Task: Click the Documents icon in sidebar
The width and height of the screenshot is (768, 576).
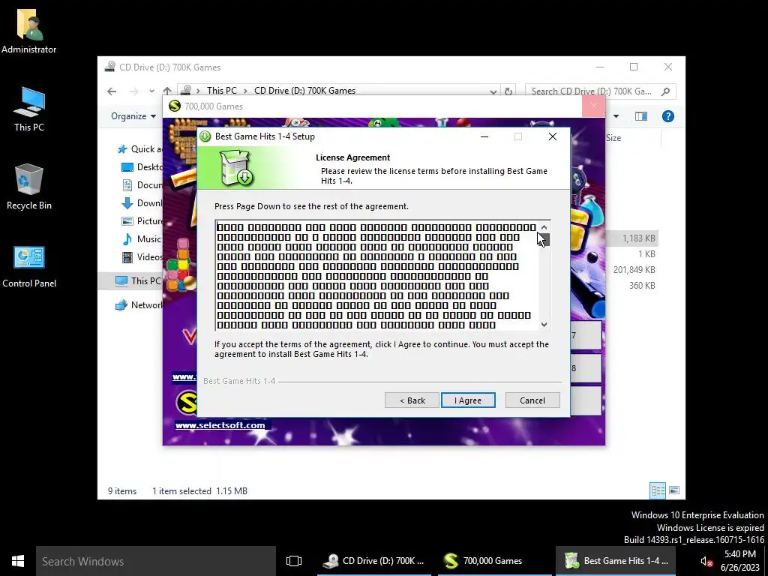Action: (127, 184)
